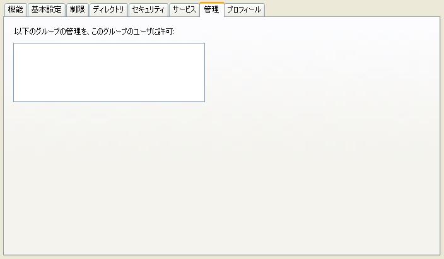Screen dimensions: 444x259
Task: Open the サービス tab
Action: (x=184, y=9)
